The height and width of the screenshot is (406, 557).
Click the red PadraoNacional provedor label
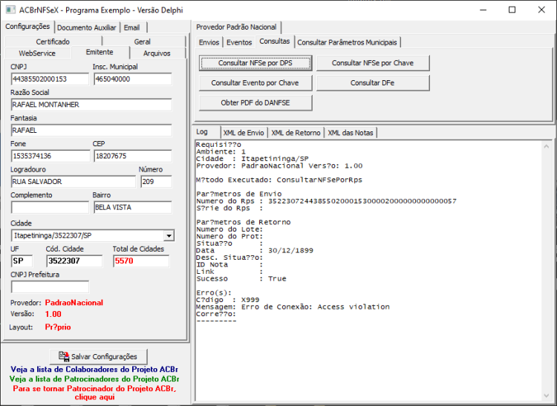tap(74, 303)
